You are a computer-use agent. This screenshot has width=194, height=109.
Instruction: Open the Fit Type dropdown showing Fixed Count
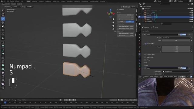176,38
